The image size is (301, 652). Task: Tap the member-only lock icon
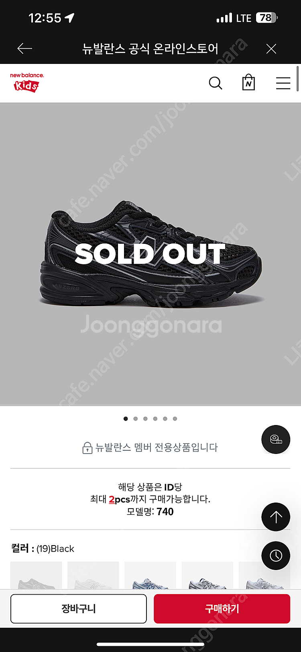click(x=87, y=448)
